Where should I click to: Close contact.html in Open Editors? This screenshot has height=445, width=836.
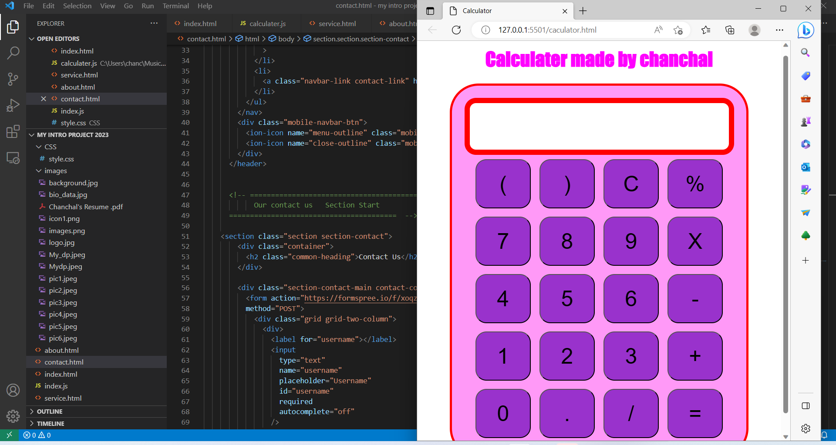coord(44,99)
